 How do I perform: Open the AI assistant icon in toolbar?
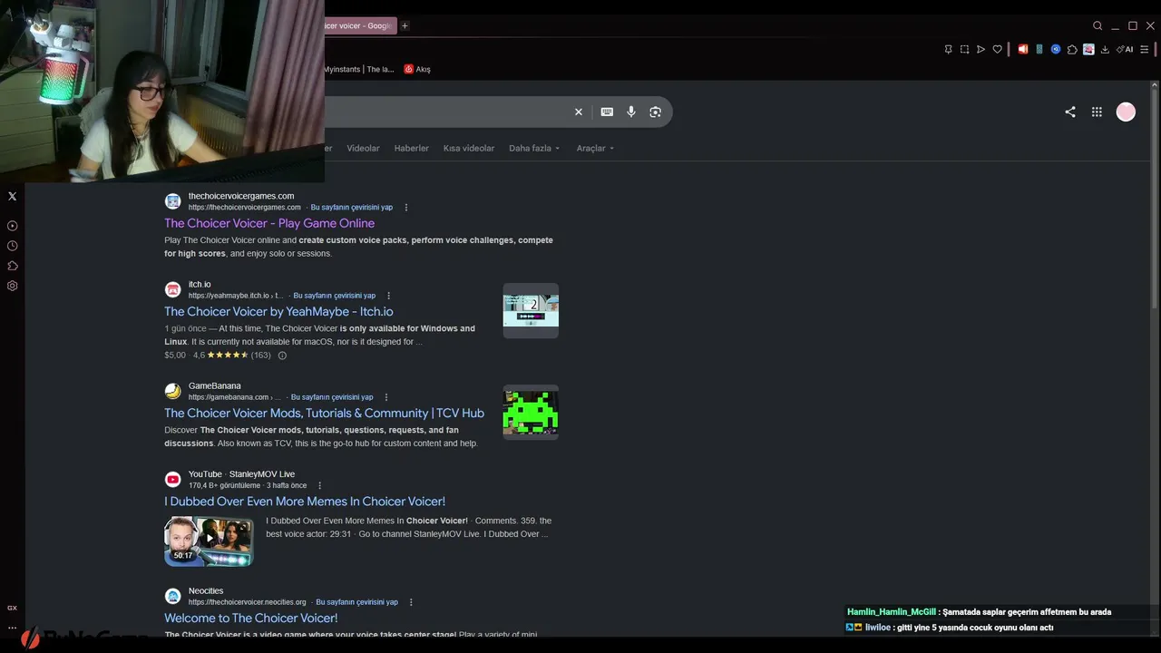click(x=1125, y=49)
